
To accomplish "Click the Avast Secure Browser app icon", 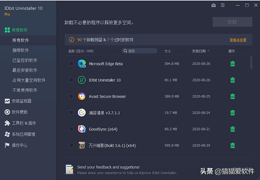I will pos(82,96).
